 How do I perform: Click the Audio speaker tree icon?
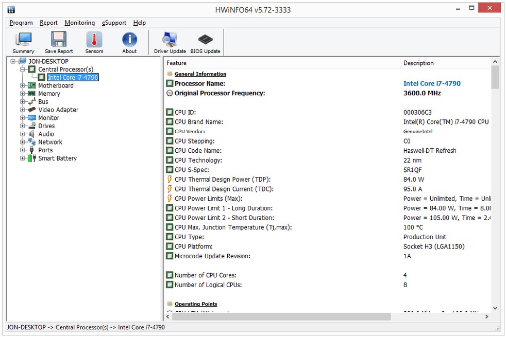pos(31,134)
